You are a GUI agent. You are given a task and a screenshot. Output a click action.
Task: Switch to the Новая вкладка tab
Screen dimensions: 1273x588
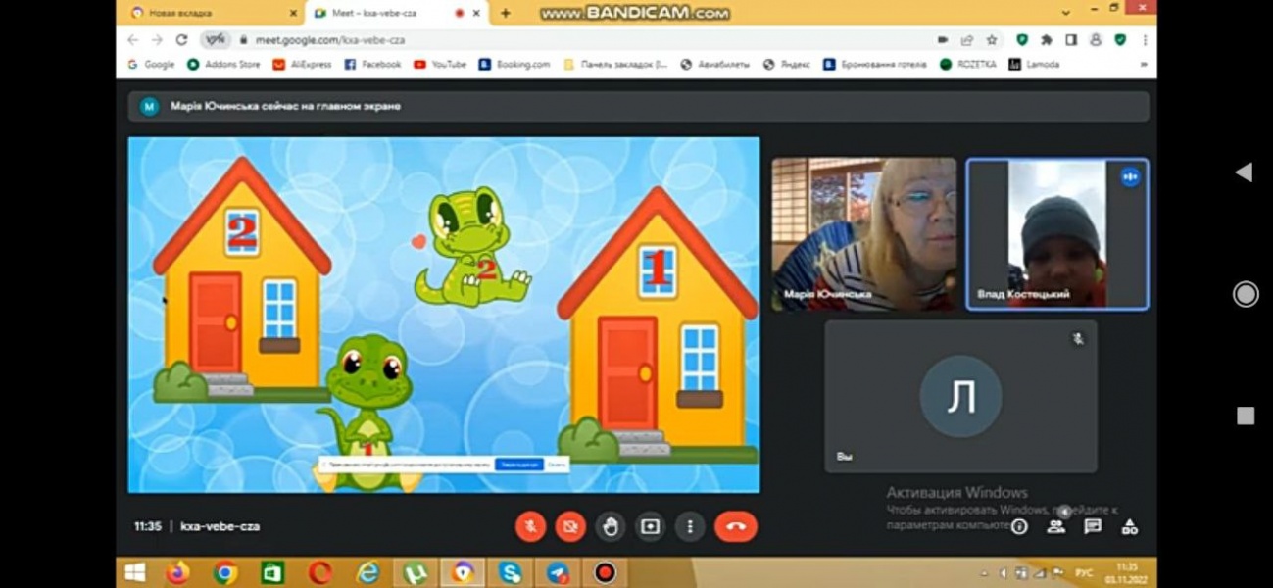[x=208, y=13]
